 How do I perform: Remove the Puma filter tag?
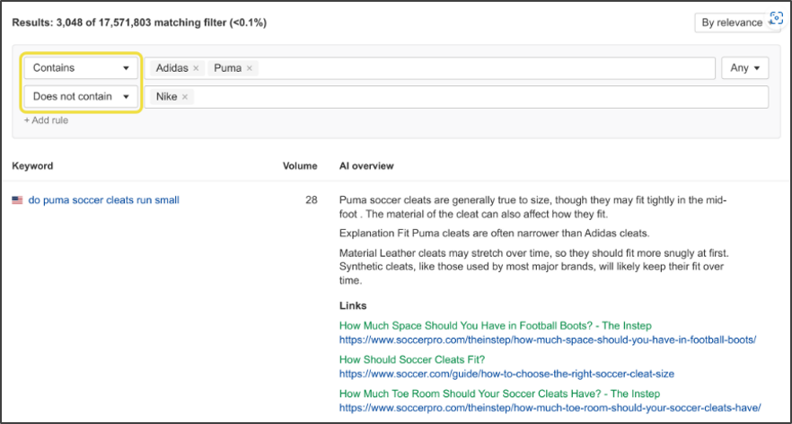pyautogui.click(x=249, y=68)
